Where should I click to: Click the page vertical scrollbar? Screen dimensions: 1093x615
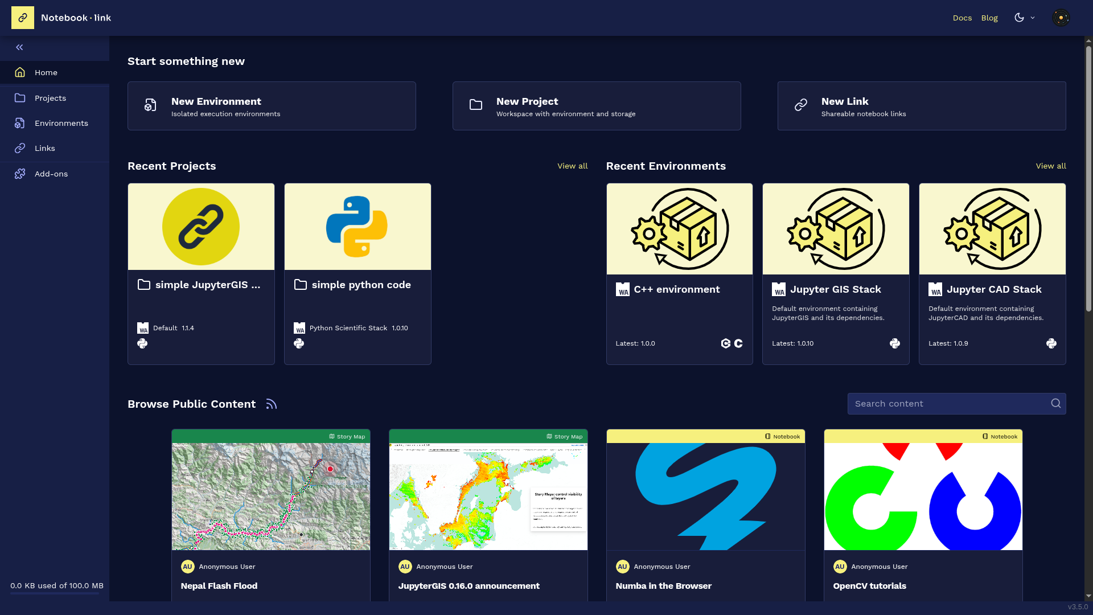pyautogui.click(x=1088, y=179)
